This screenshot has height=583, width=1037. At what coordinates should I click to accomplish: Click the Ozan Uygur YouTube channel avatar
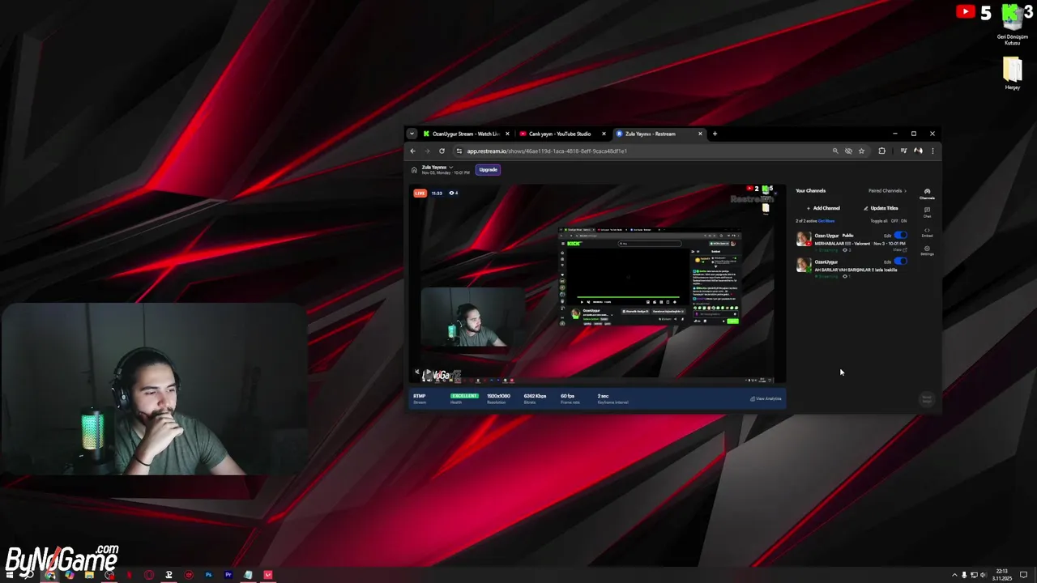click(x=804, y=239)
